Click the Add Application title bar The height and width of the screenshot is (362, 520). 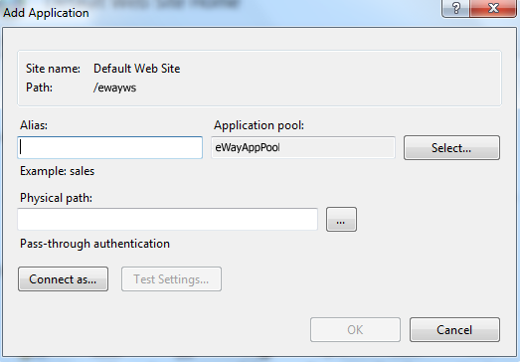(46, 13)
